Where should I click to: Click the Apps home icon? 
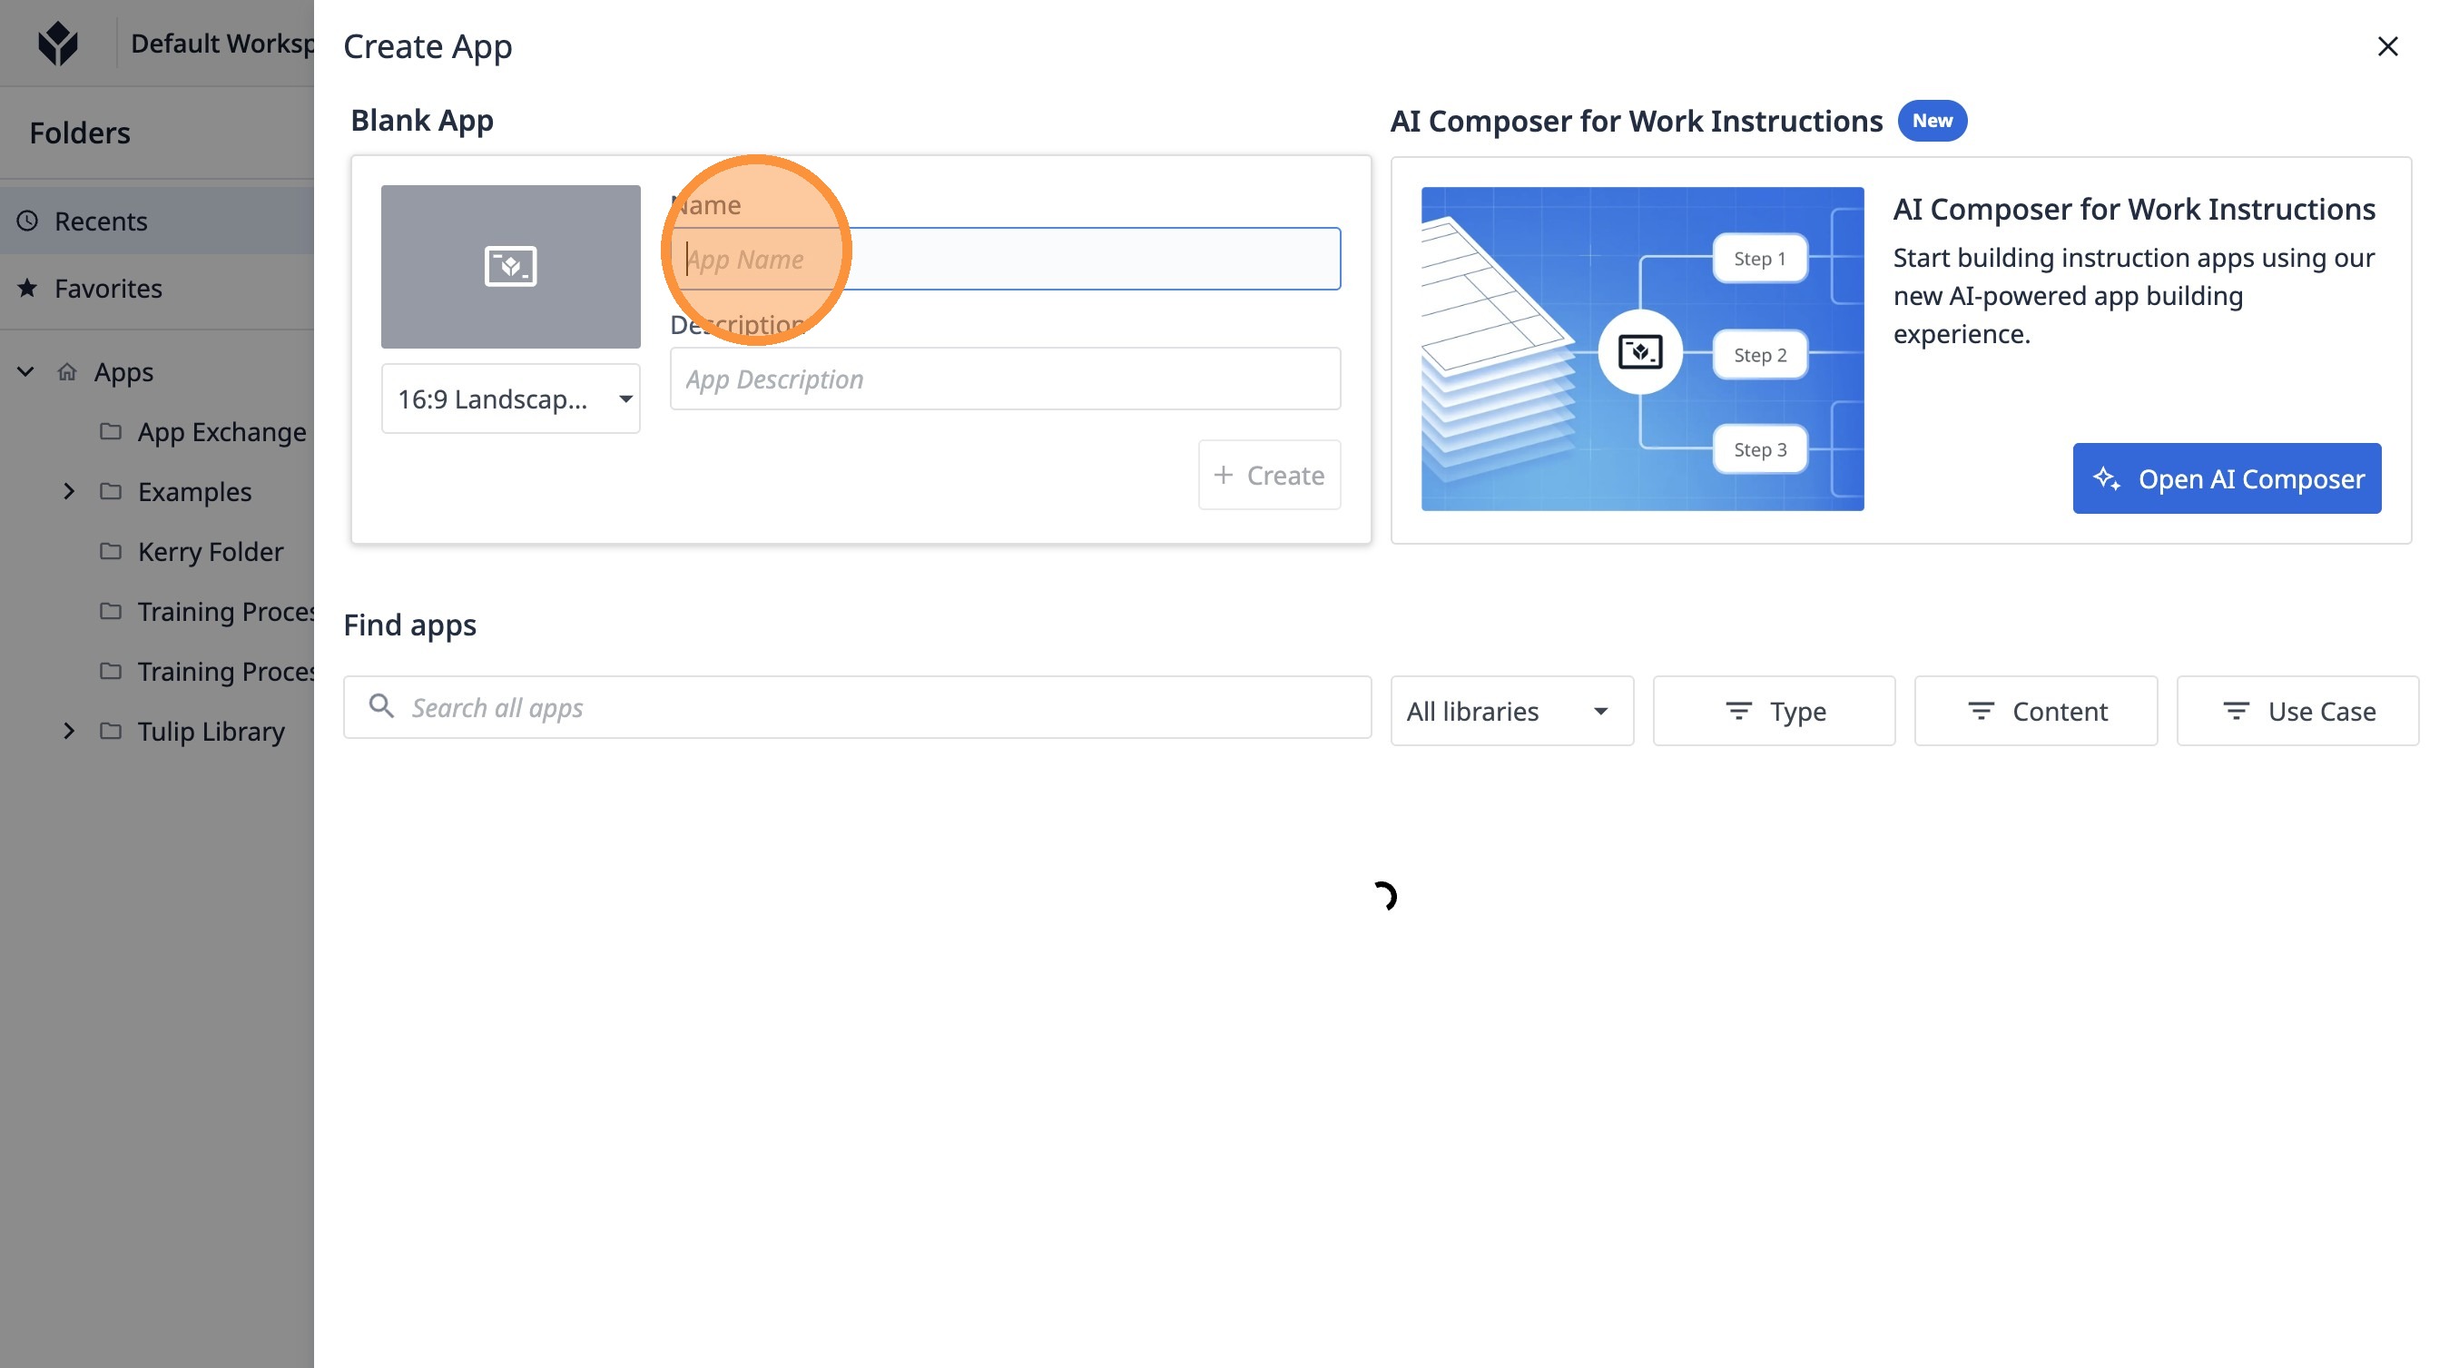66,371
